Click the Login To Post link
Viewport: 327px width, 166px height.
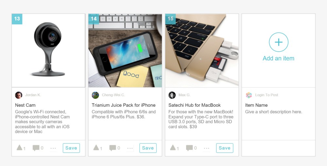click(x=267, y=95)
